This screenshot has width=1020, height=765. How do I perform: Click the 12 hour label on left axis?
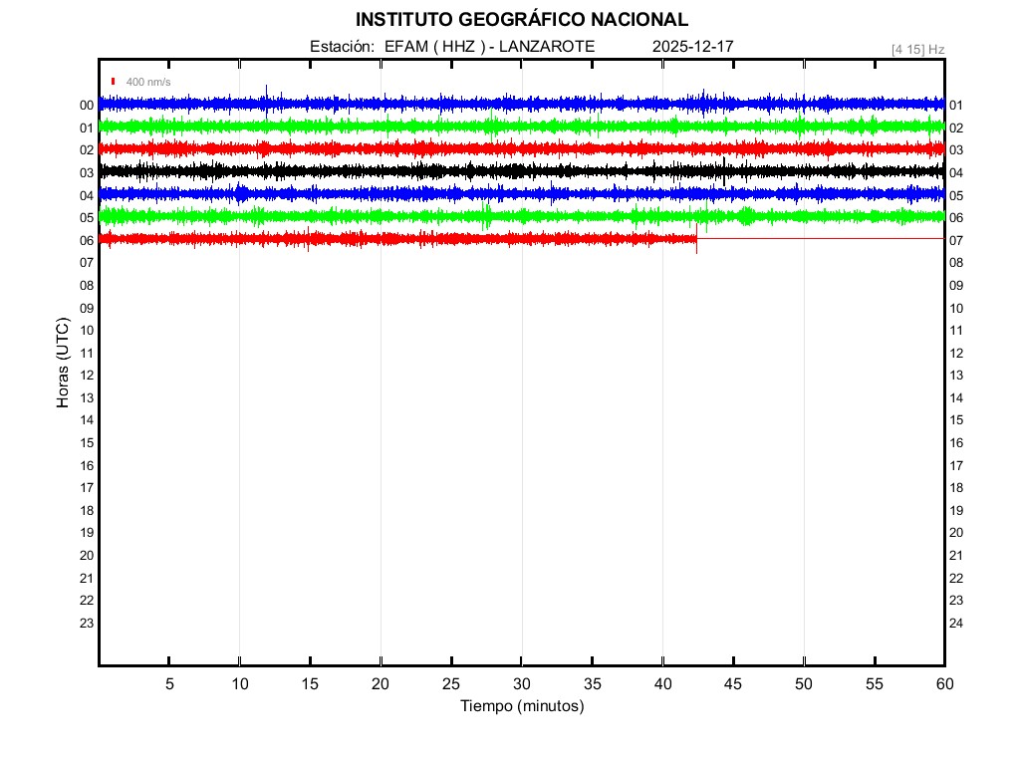pyautogui.click(x=87, y=376)
